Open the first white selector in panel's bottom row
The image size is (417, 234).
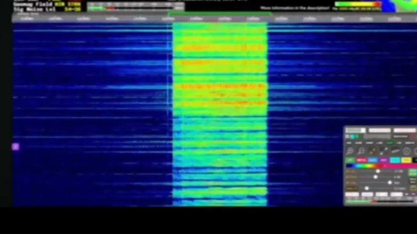click(352, 195)
